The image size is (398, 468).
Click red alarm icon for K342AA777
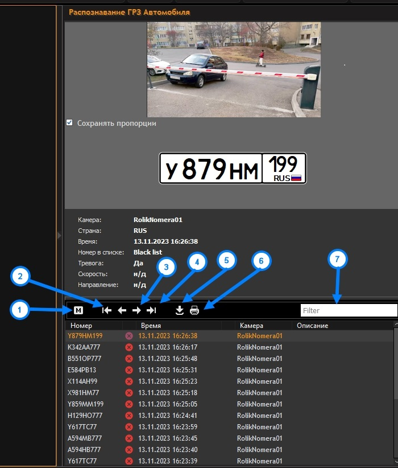(x=129, y=347)
